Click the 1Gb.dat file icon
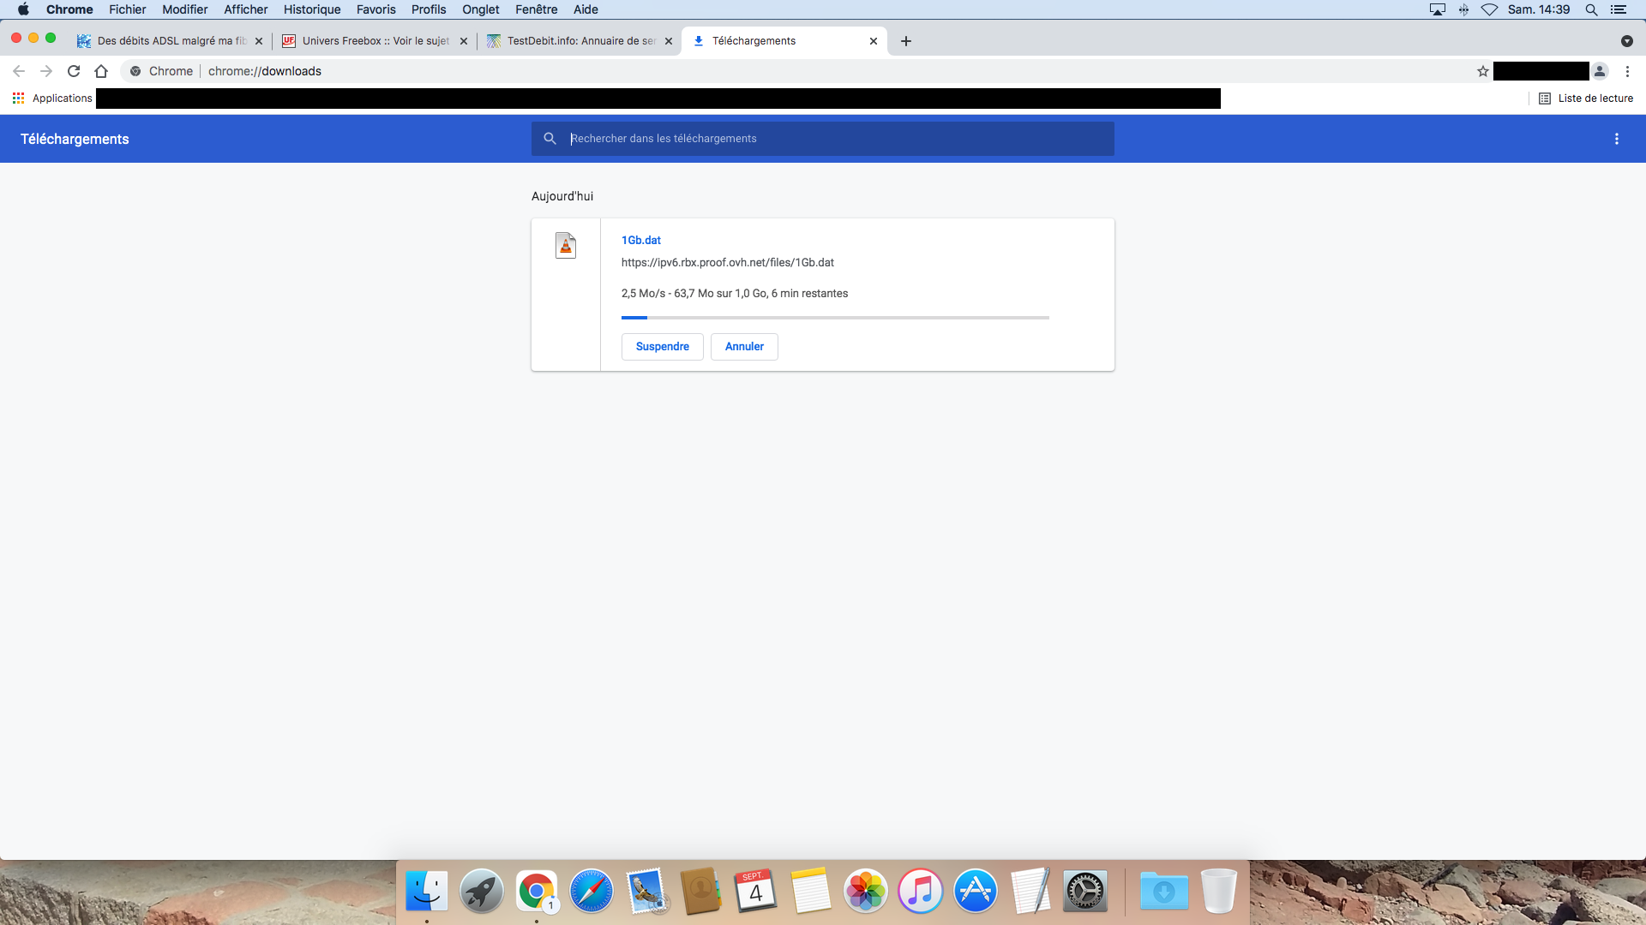This screenshot has width=1646, height=925. (x=566, y=246)
